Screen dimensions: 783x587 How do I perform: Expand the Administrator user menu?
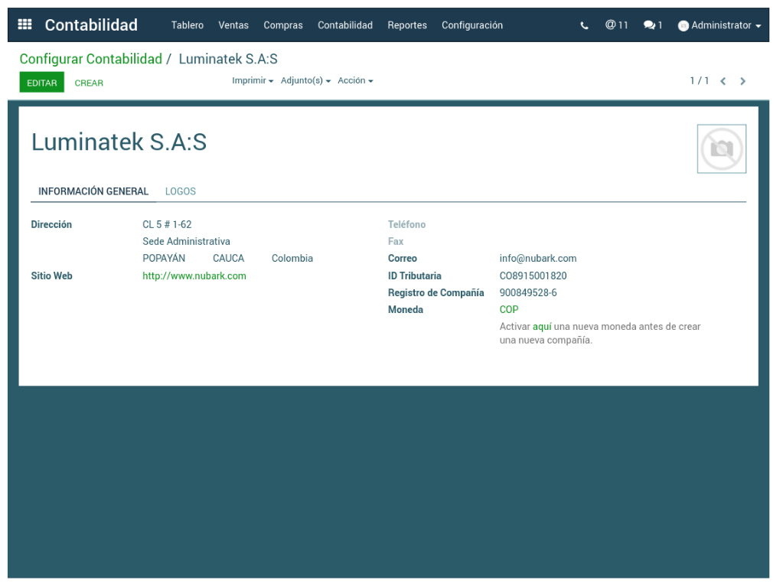(719, 25)
